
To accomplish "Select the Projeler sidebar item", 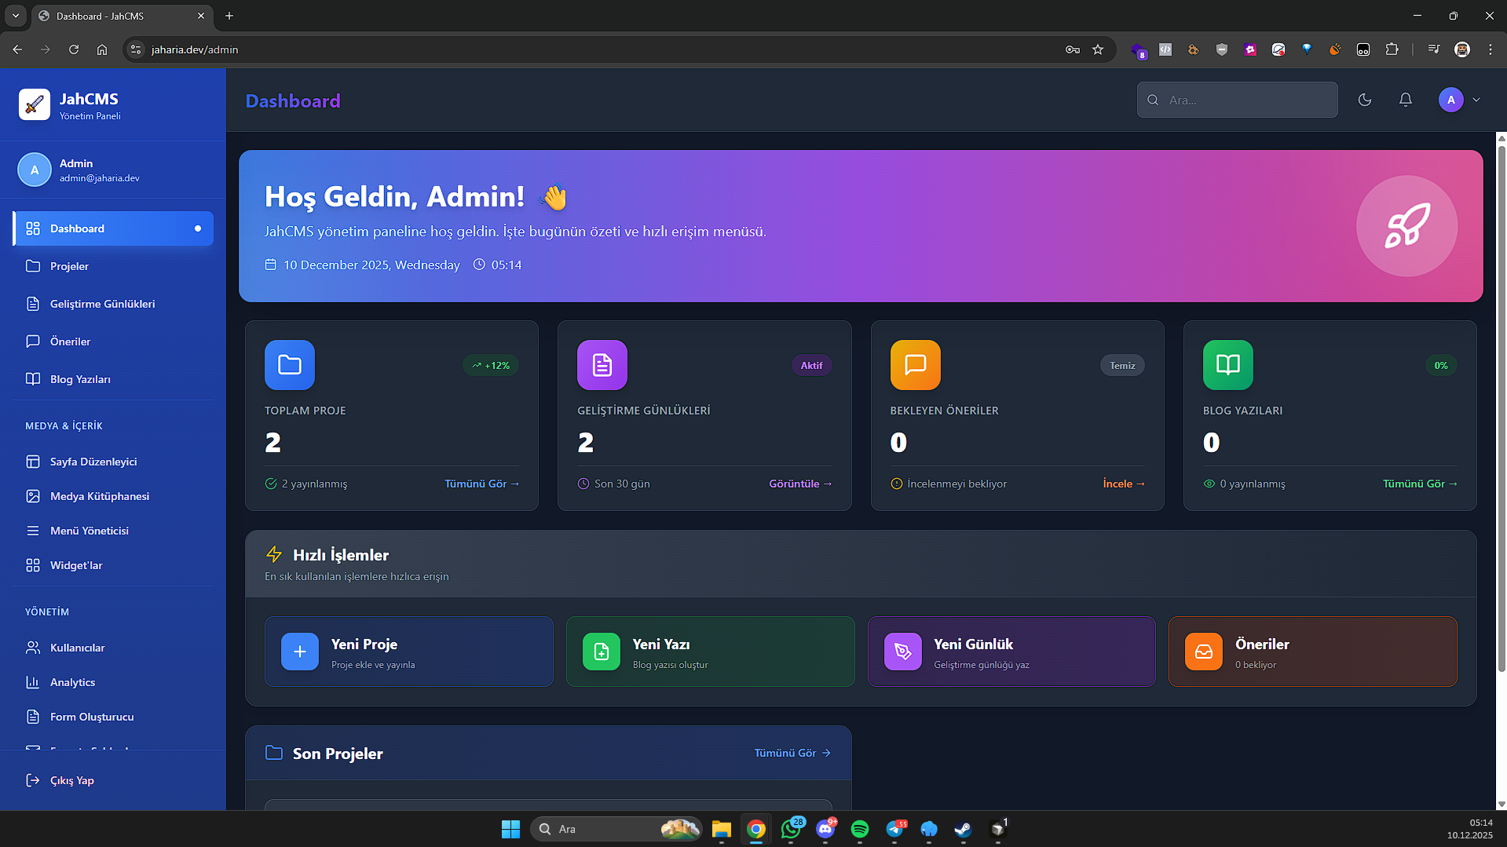I will [x=69, y=266].
